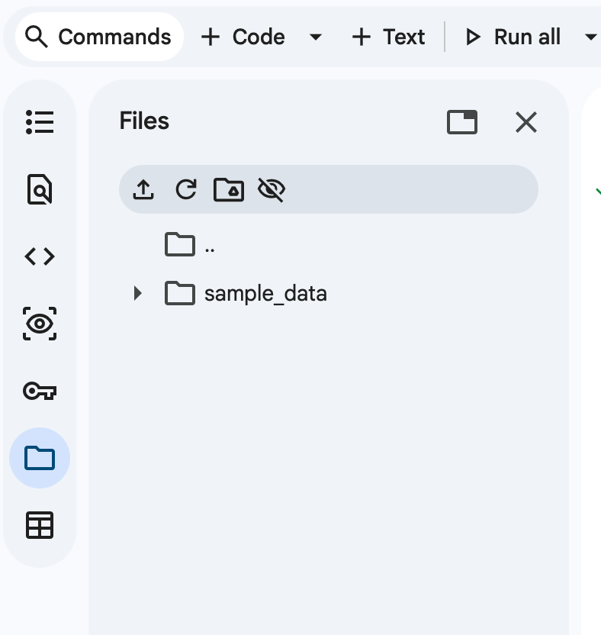Viewport: 601px width, 635px height.
Task: Show the Code snippets panel
Action: click(x=40, y=256)
